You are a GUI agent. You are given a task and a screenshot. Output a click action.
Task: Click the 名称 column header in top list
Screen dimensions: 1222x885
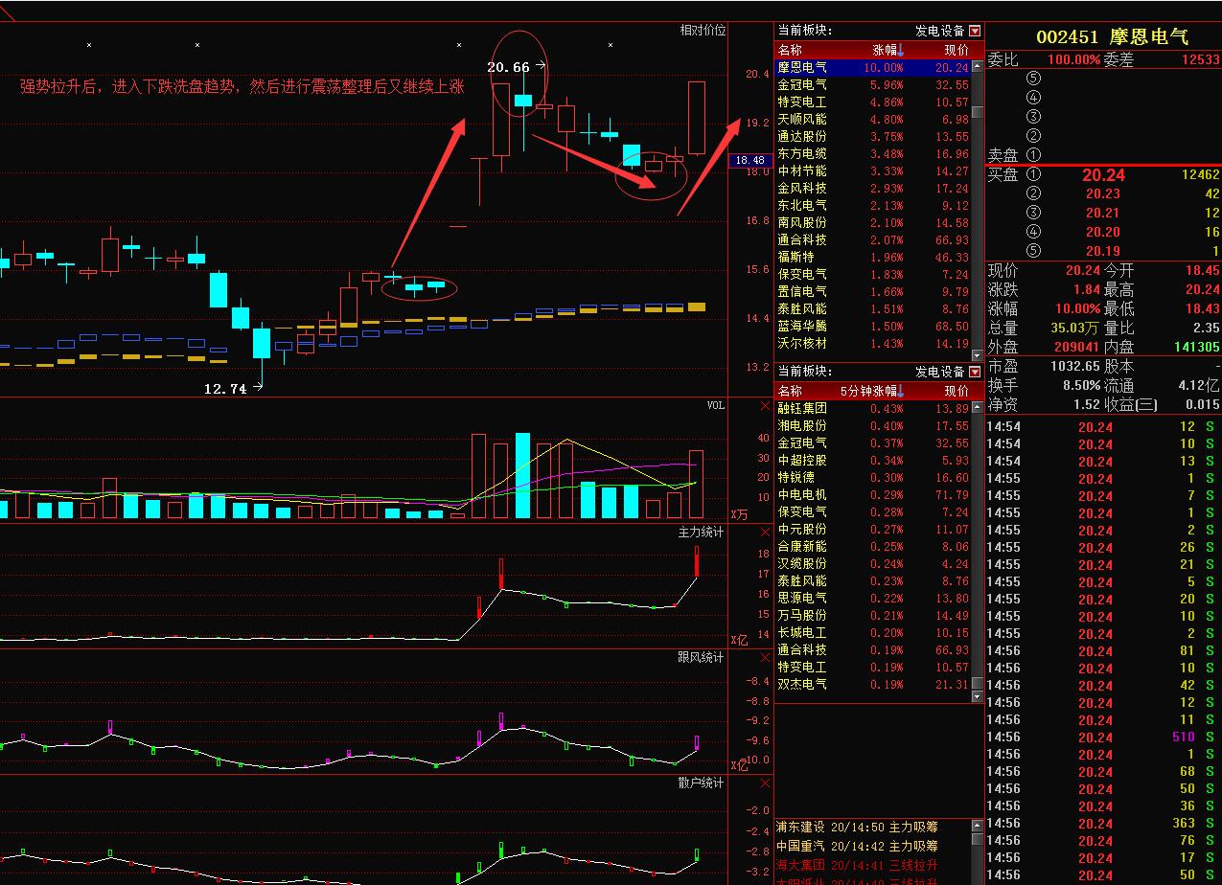pos(791,50)
